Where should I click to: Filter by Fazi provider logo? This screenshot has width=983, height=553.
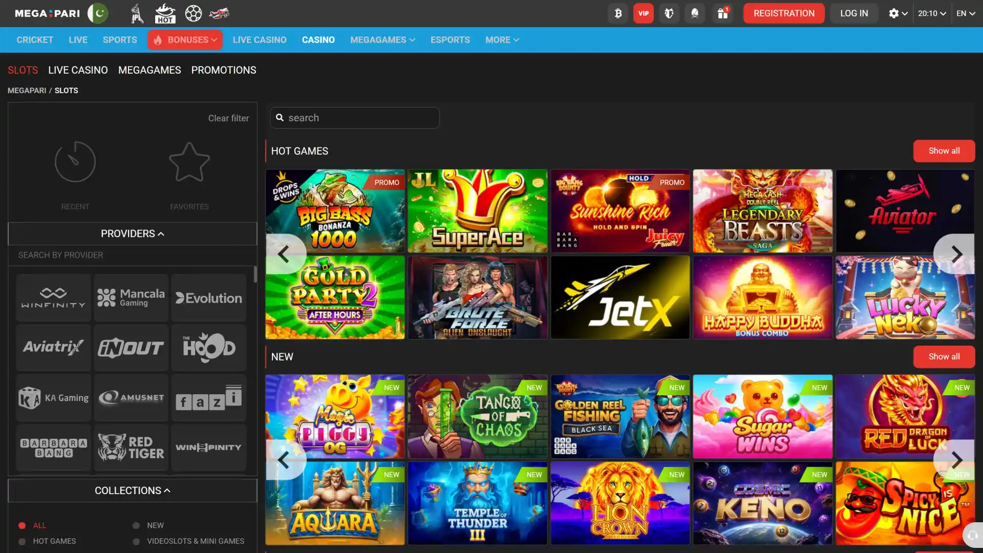(209, 397)
